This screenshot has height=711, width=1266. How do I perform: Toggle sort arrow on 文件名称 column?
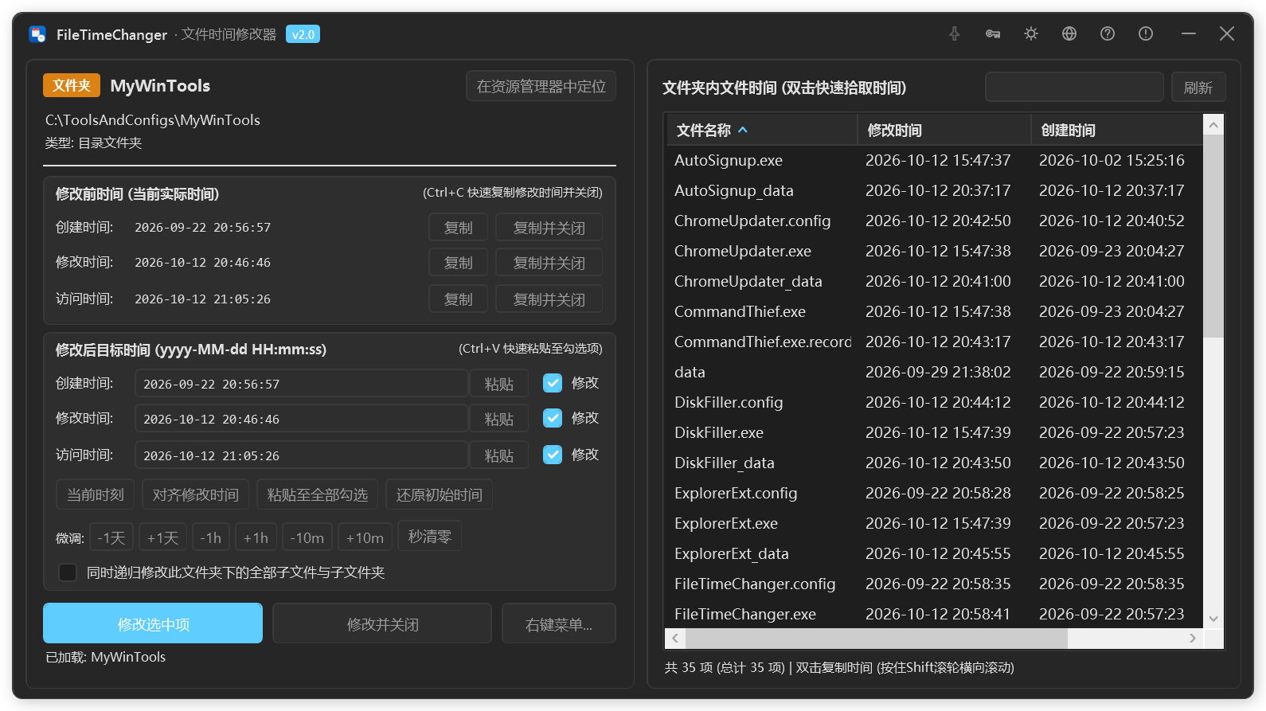743,130
